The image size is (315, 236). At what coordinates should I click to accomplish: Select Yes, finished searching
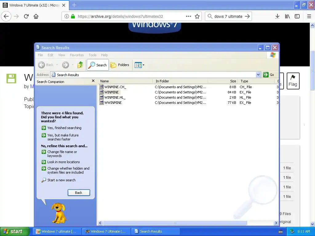[61, 128]
